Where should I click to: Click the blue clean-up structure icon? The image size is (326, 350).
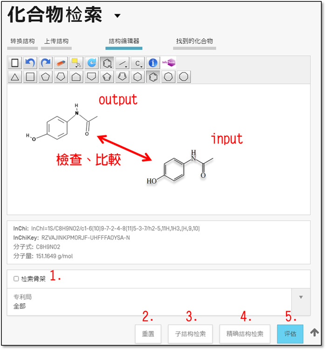coord(92,62)
